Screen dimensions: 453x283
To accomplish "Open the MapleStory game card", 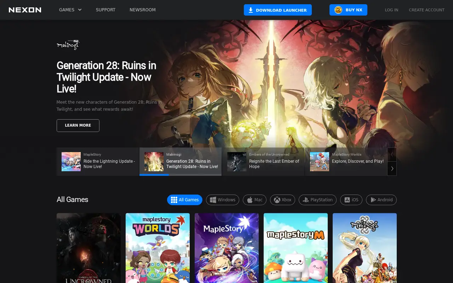I will coord(226,248).
